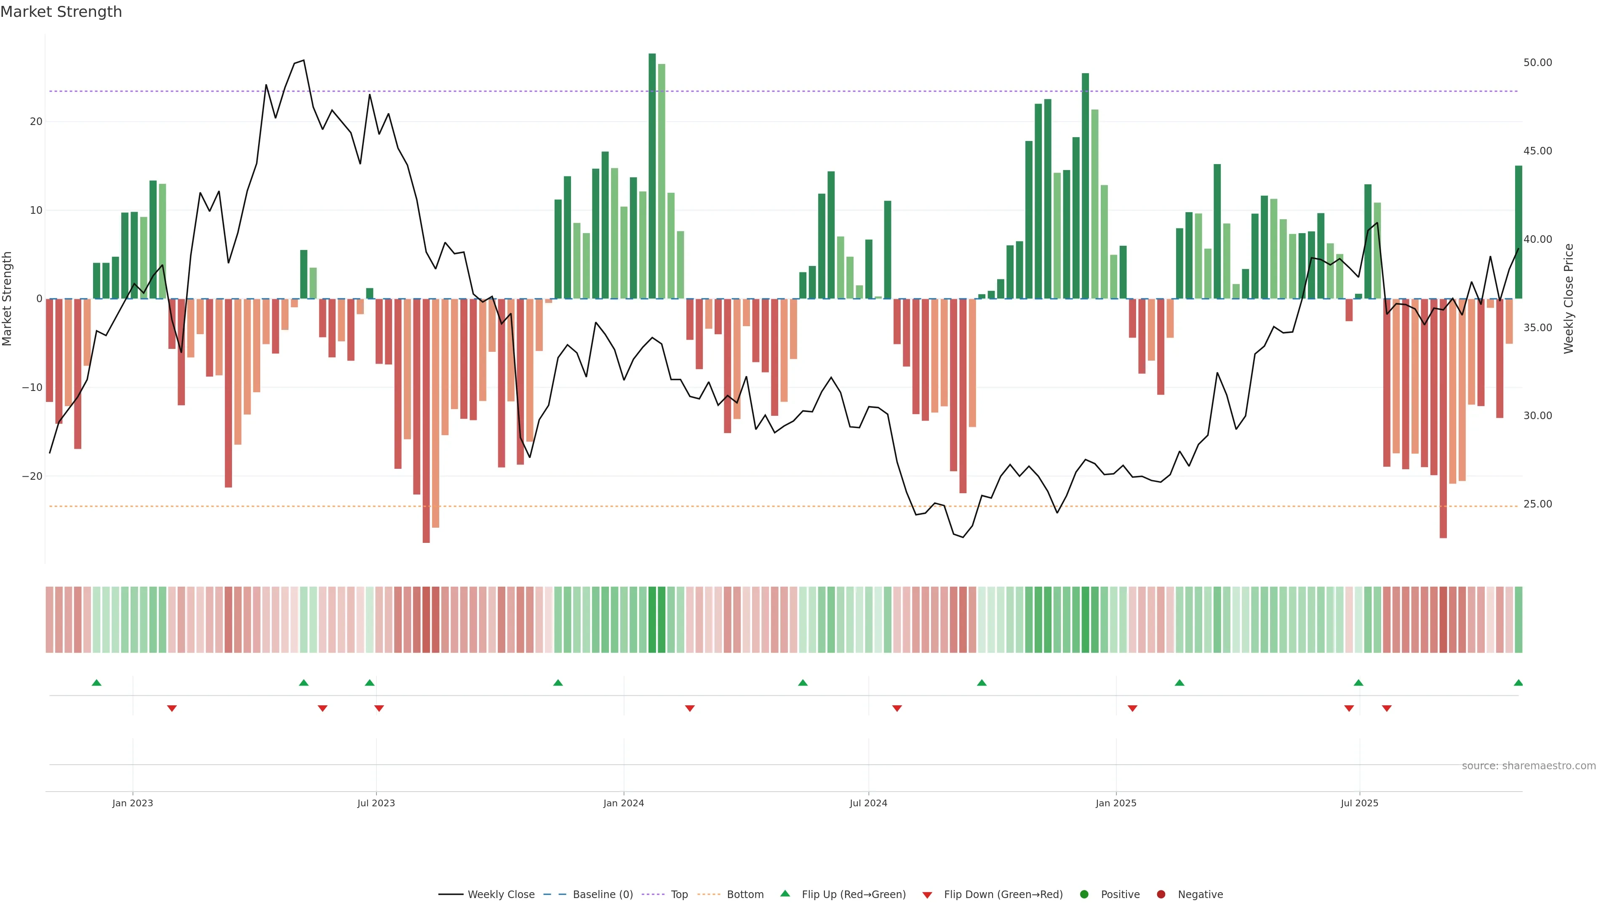The image size is (1617, 909).
Task: Toggle the Weekly Close legend entry
Action: [500, 895]
